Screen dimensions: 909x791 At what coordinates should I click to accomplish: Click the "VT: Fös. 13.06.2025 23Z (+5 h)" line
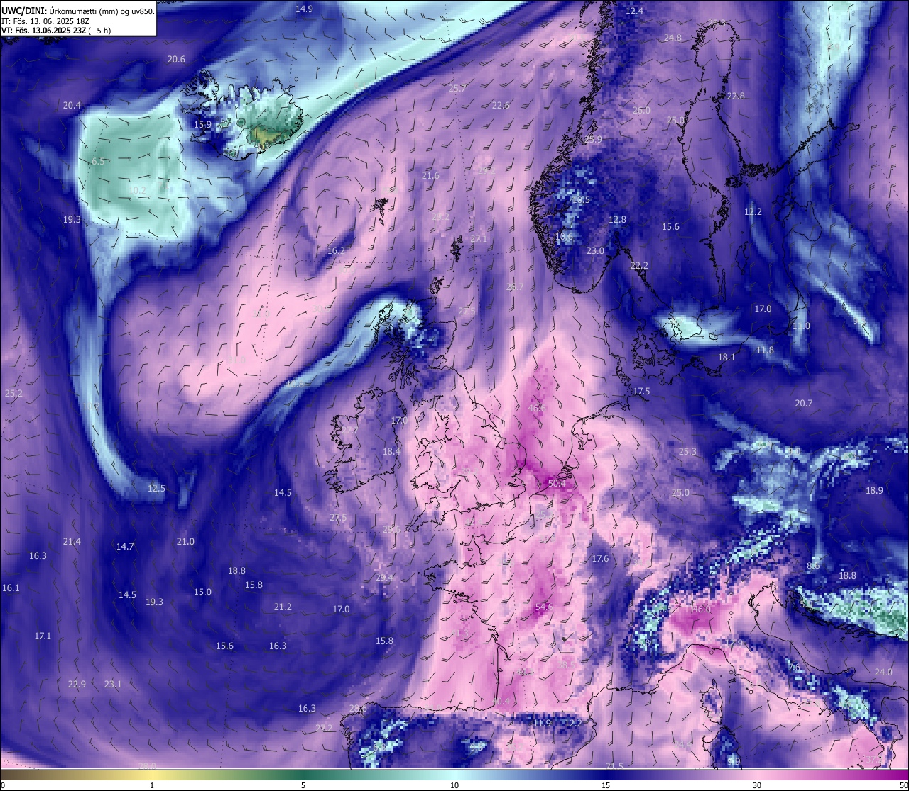(56, 31)
